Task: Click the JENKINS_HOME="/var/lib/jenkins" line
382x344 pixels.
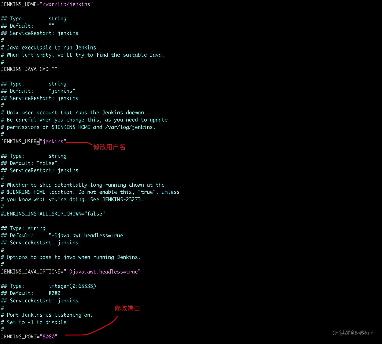Action: coord(47,4)
